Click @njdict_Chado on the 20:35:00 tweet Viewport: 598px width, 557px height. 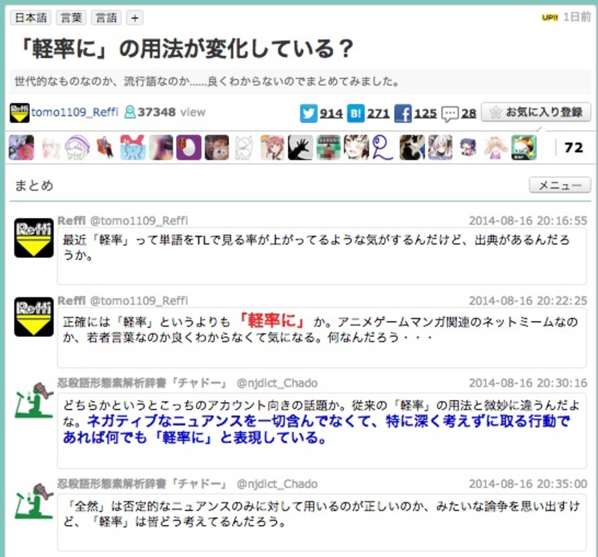coord(277,484)
